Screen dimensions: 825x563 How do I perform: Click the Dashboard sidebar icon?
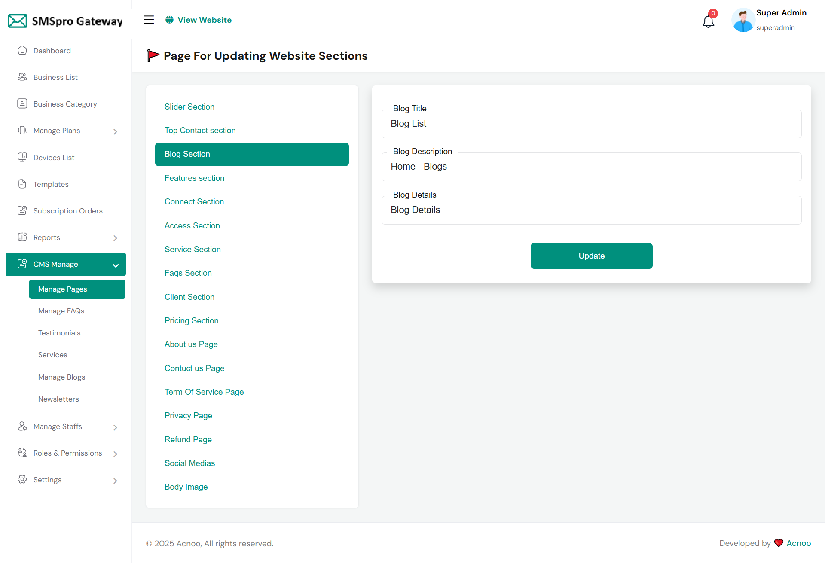pos(22,51)
